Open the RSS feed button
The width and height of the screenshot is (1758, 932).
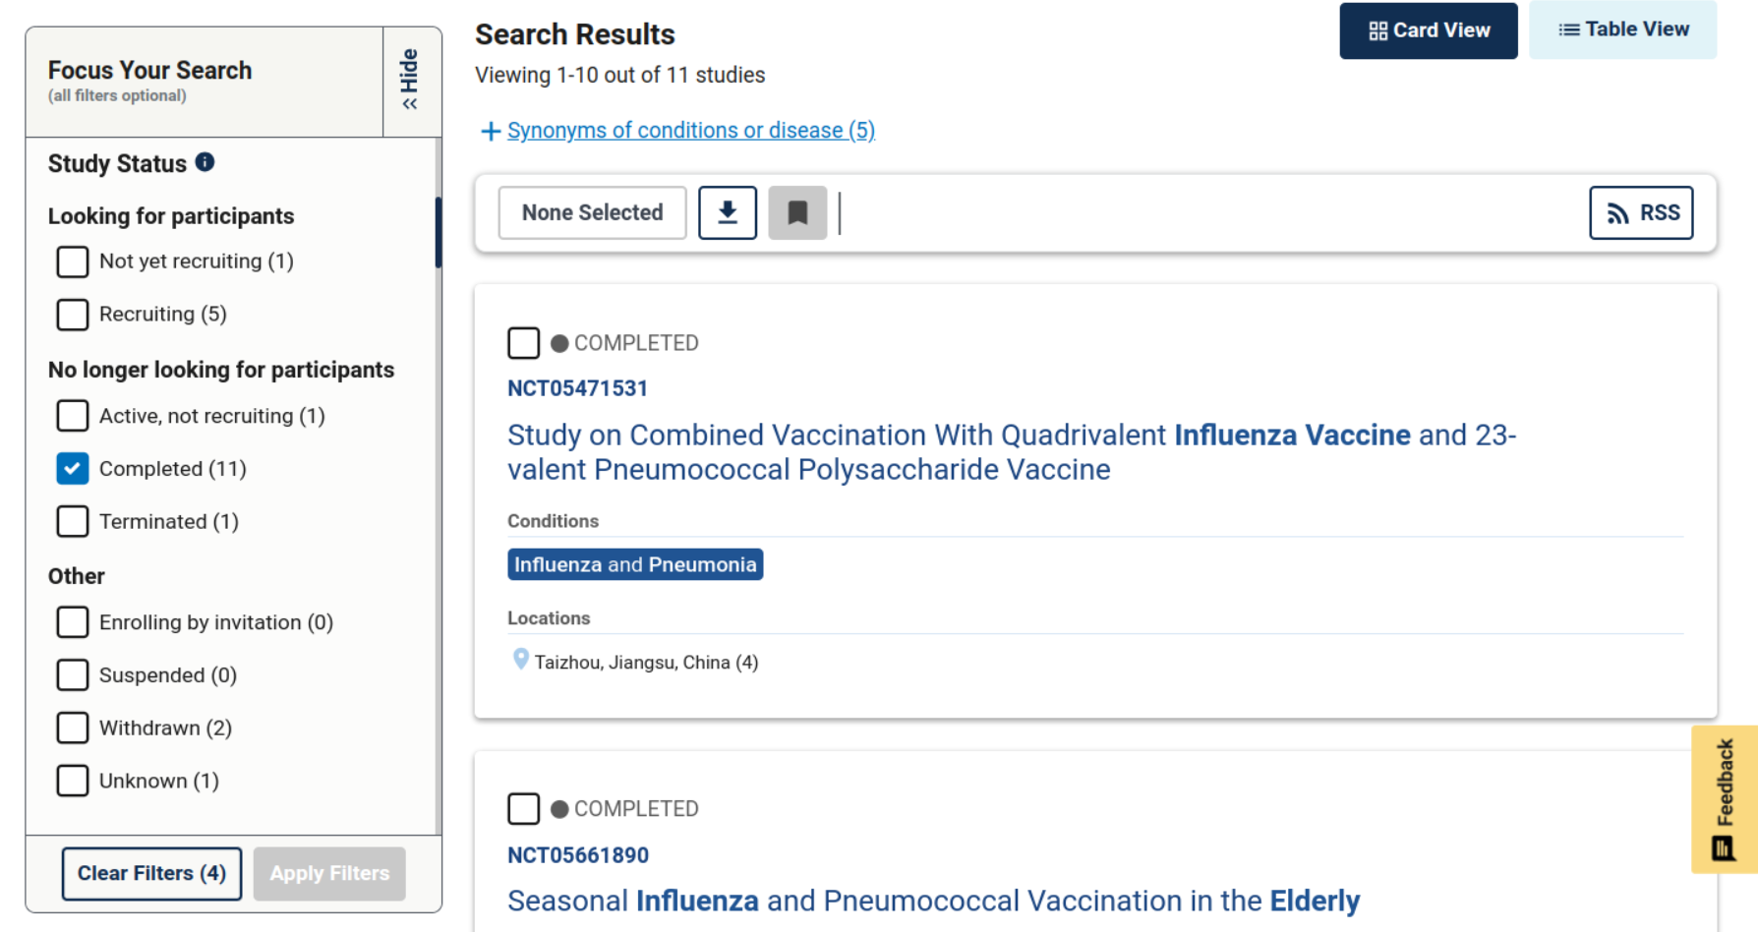pyautogui.click(x=1641, y=212)
